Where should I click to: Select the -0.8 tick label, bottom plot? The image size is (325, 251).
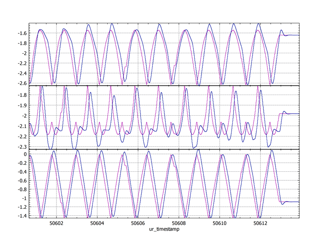pos(22,189)
